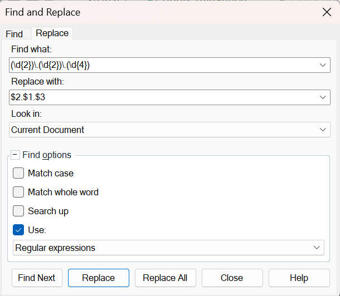Tick the Match whole word checkbox

tap(19, 192)
